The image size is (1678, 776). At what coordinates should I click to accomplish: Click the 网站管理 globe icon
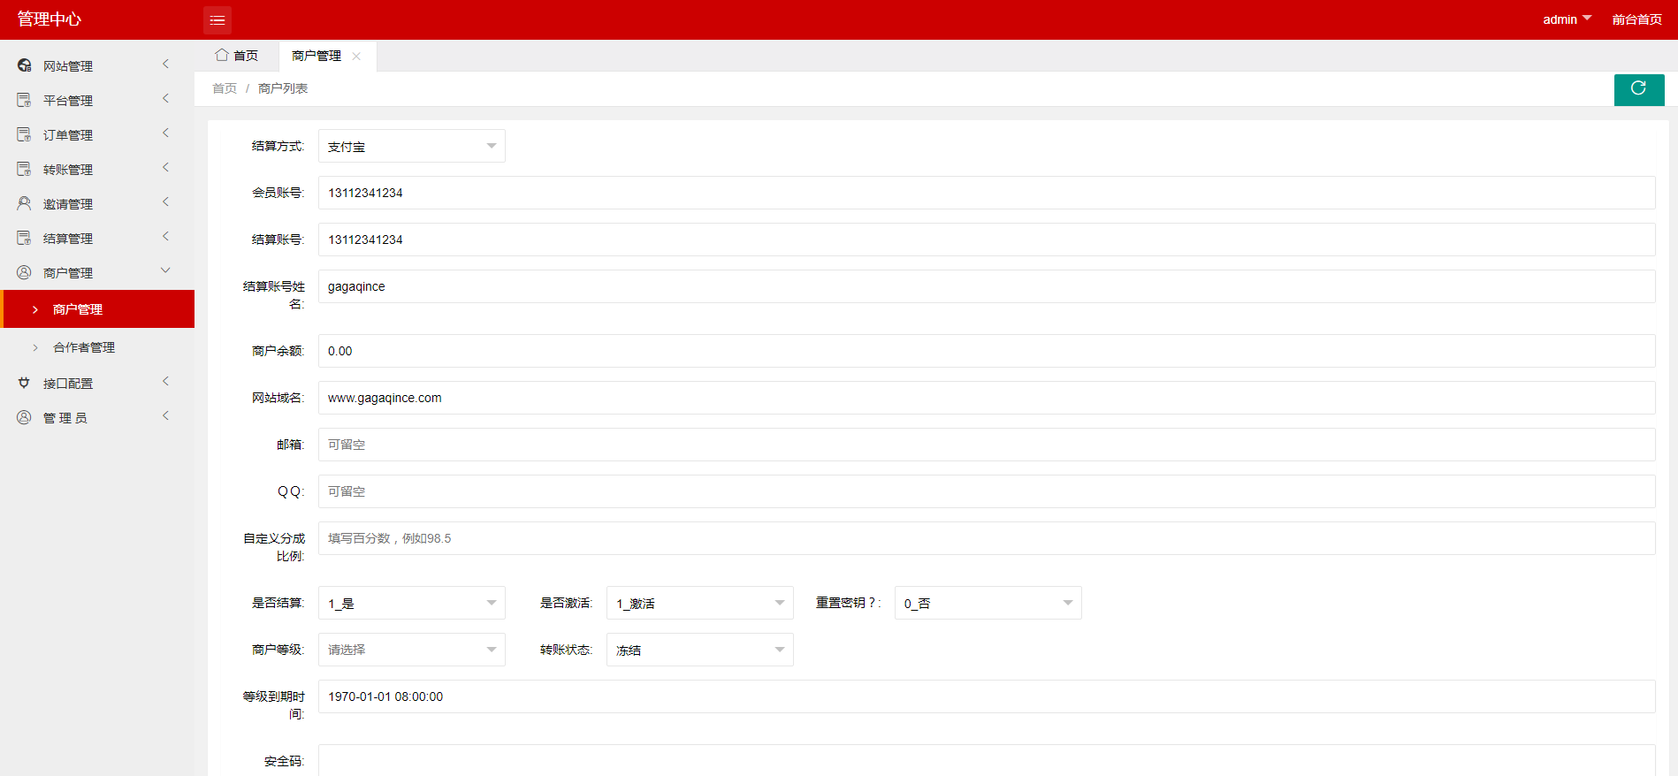pos(24,65)
